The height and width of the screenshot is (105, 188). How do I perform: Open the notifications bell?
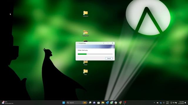[x=185, y=103]
